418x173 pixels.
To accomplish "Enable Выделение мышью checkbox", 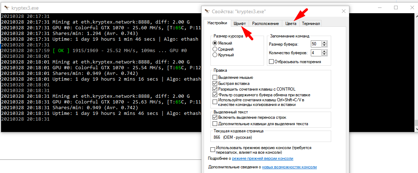I will 215,77.
